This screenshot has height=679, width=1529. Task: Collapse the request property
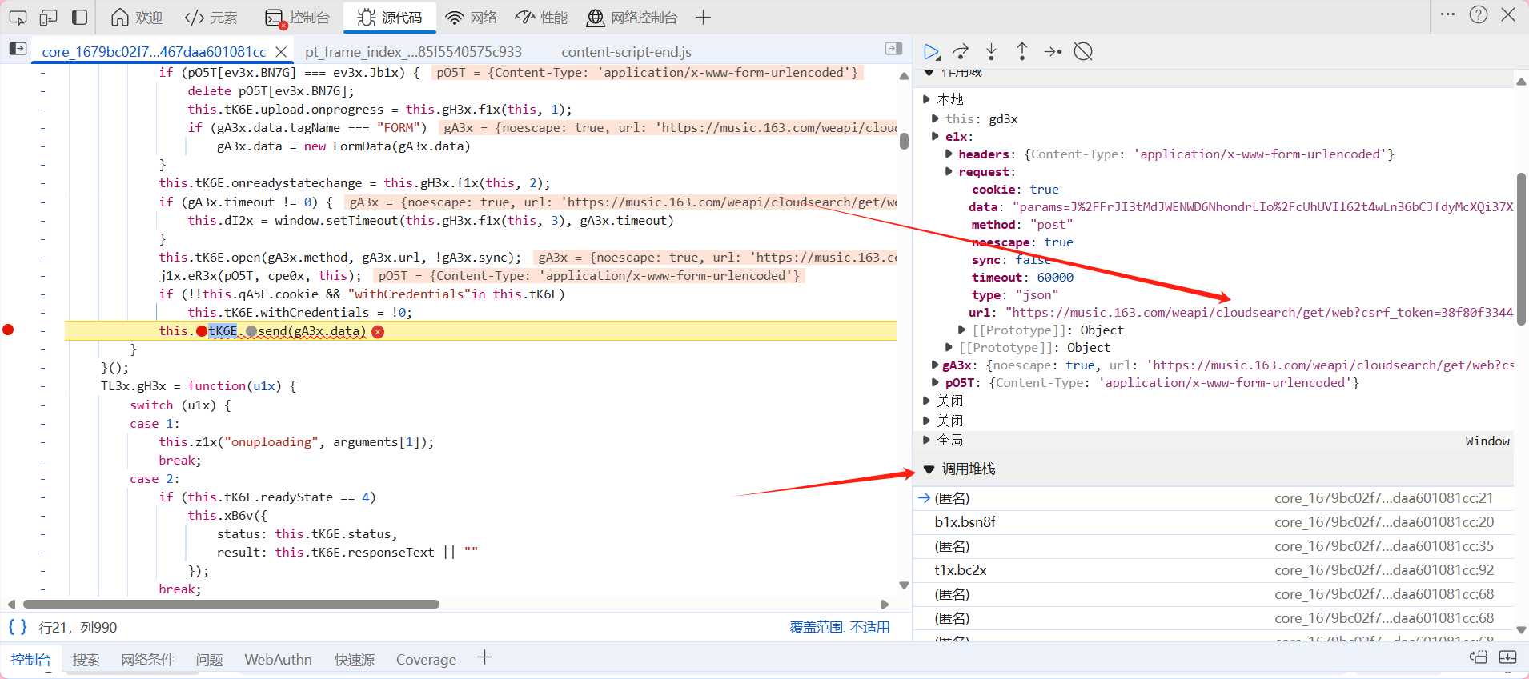(x=949, y=171)
